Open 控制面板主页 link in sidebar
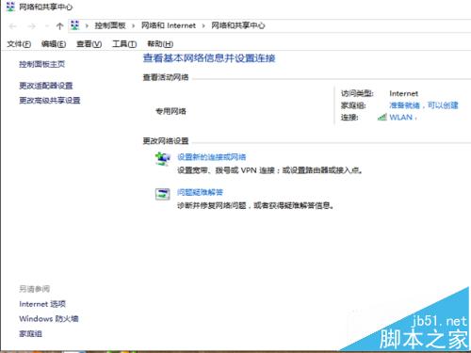471x353 pixels. [x=41, y=64]
